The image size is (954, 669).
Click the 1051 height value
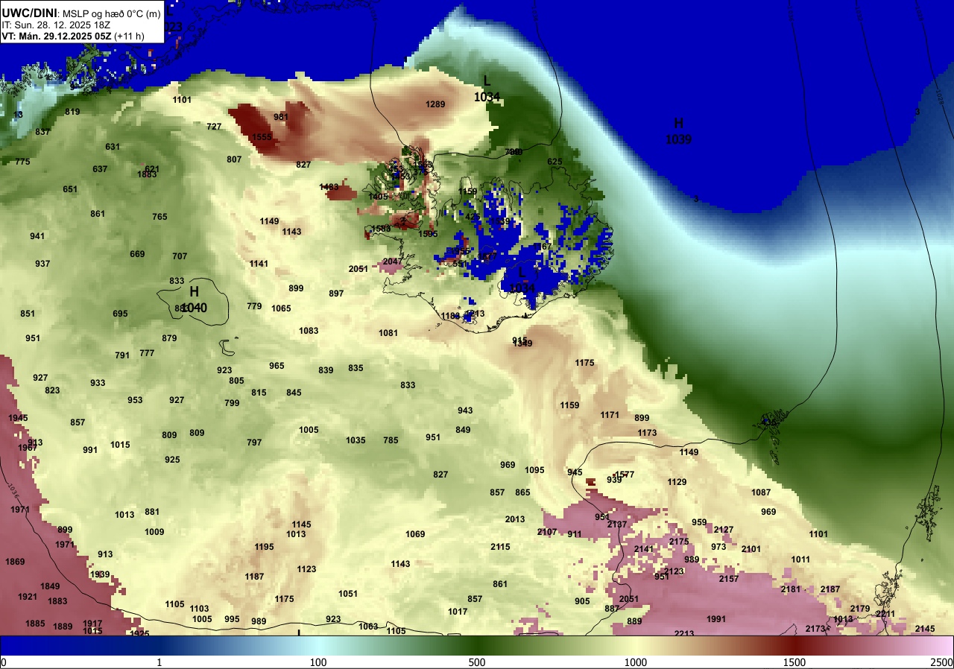[348, 594]
